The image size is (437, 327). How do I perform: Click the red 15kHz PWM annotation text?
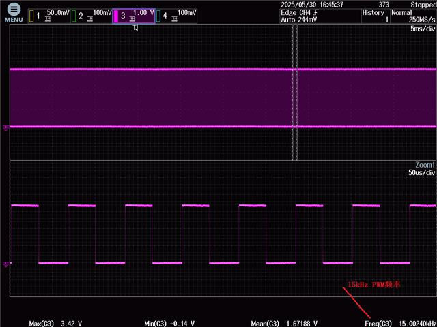(373, 285)
